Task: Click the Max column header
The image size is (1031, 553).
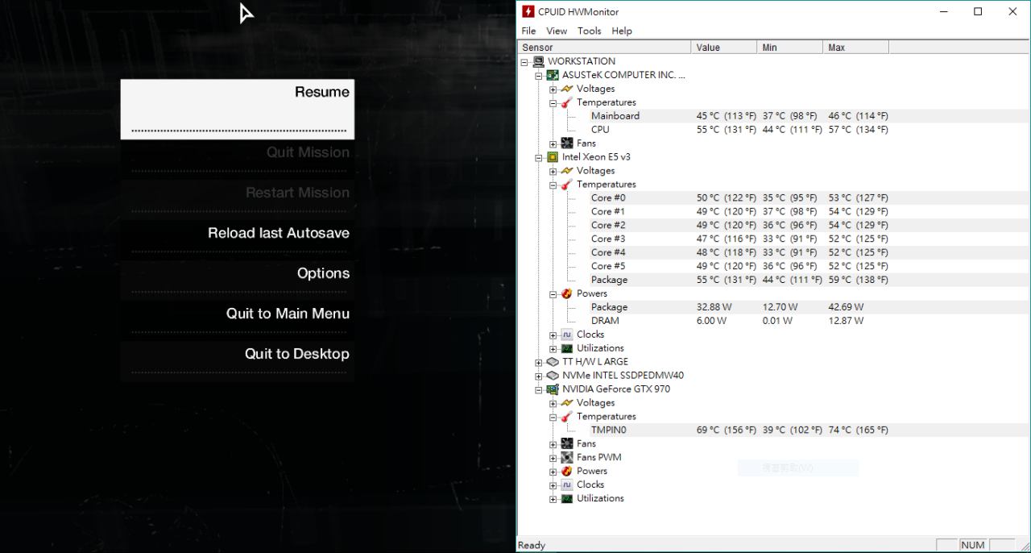Action: 856,48
